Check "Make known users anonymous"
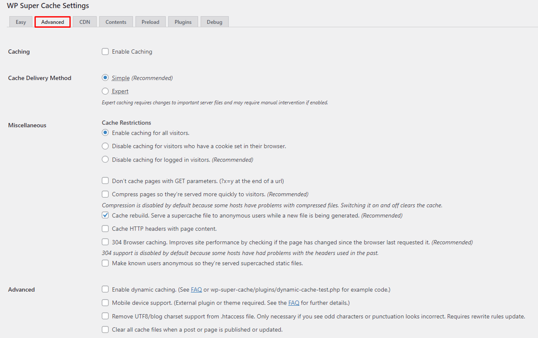 click(x=105, y=263)
